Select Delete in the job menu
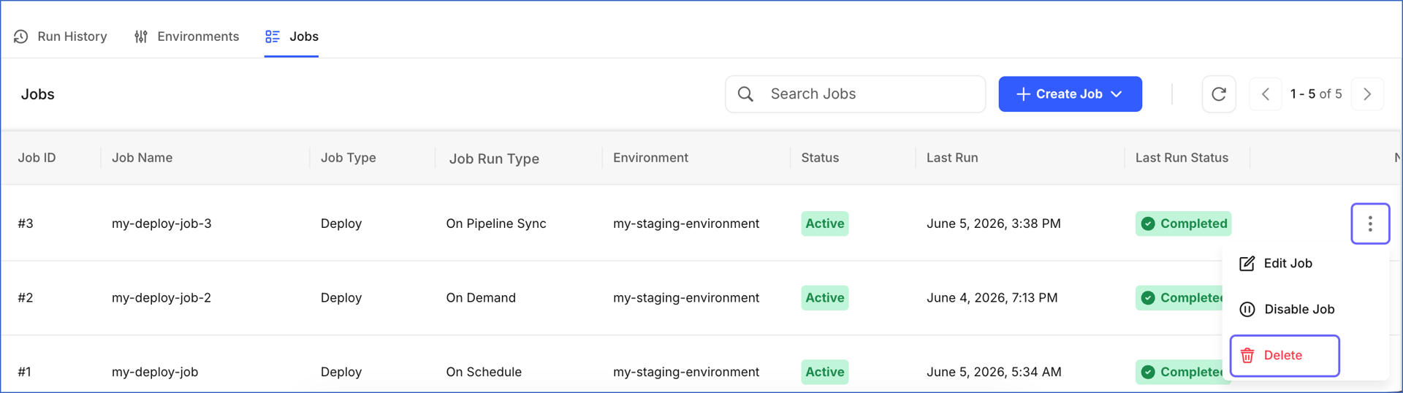The width and height of the screenshot is (1403, 393). (1285, 356)
